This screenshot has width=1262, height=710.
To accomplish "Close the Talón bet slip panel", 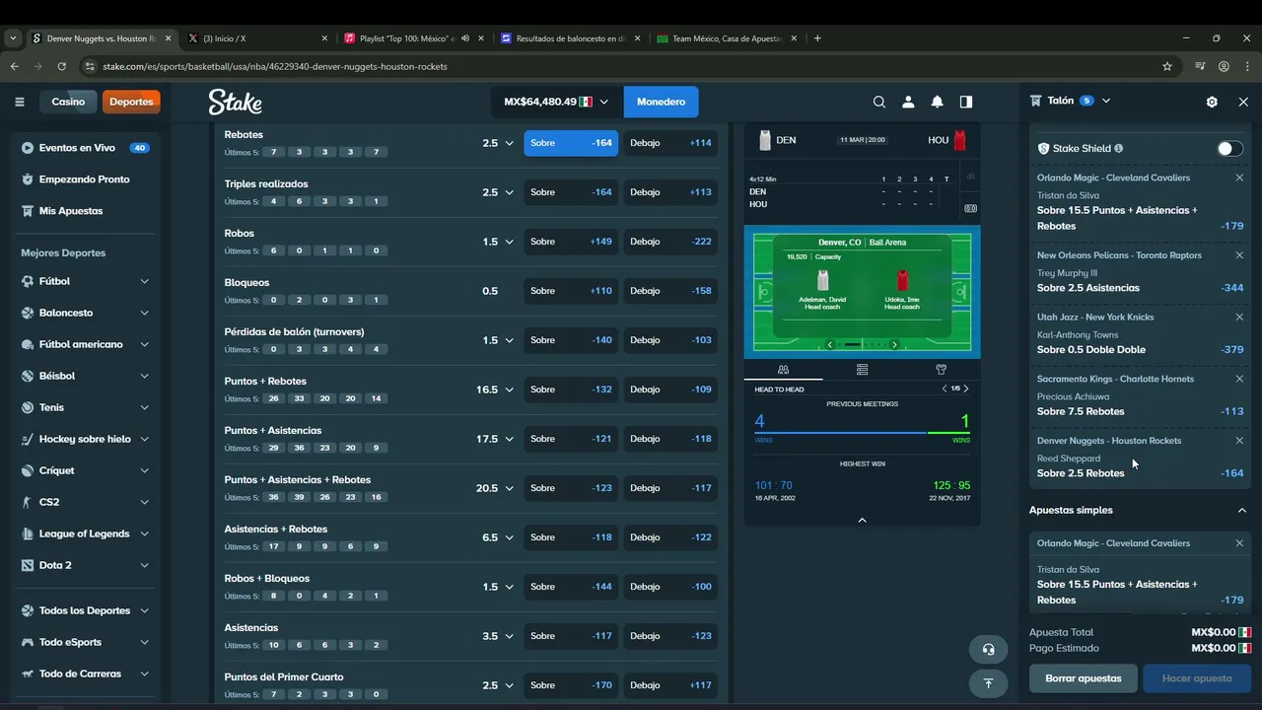I will click(x=1243, y=102).
